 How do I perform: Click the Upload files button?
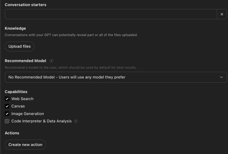pyautogui.click(x=20, y=46)
